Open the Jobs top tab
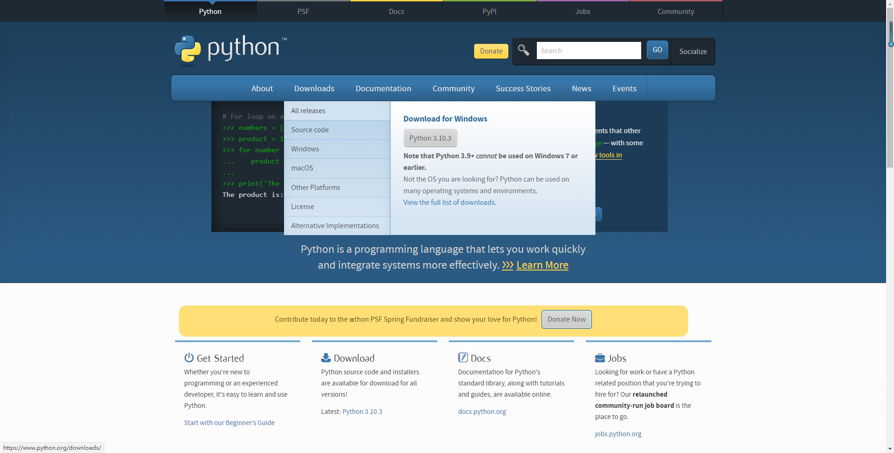Viewport: 894px width, 453px height. click(x=582, y=11)
